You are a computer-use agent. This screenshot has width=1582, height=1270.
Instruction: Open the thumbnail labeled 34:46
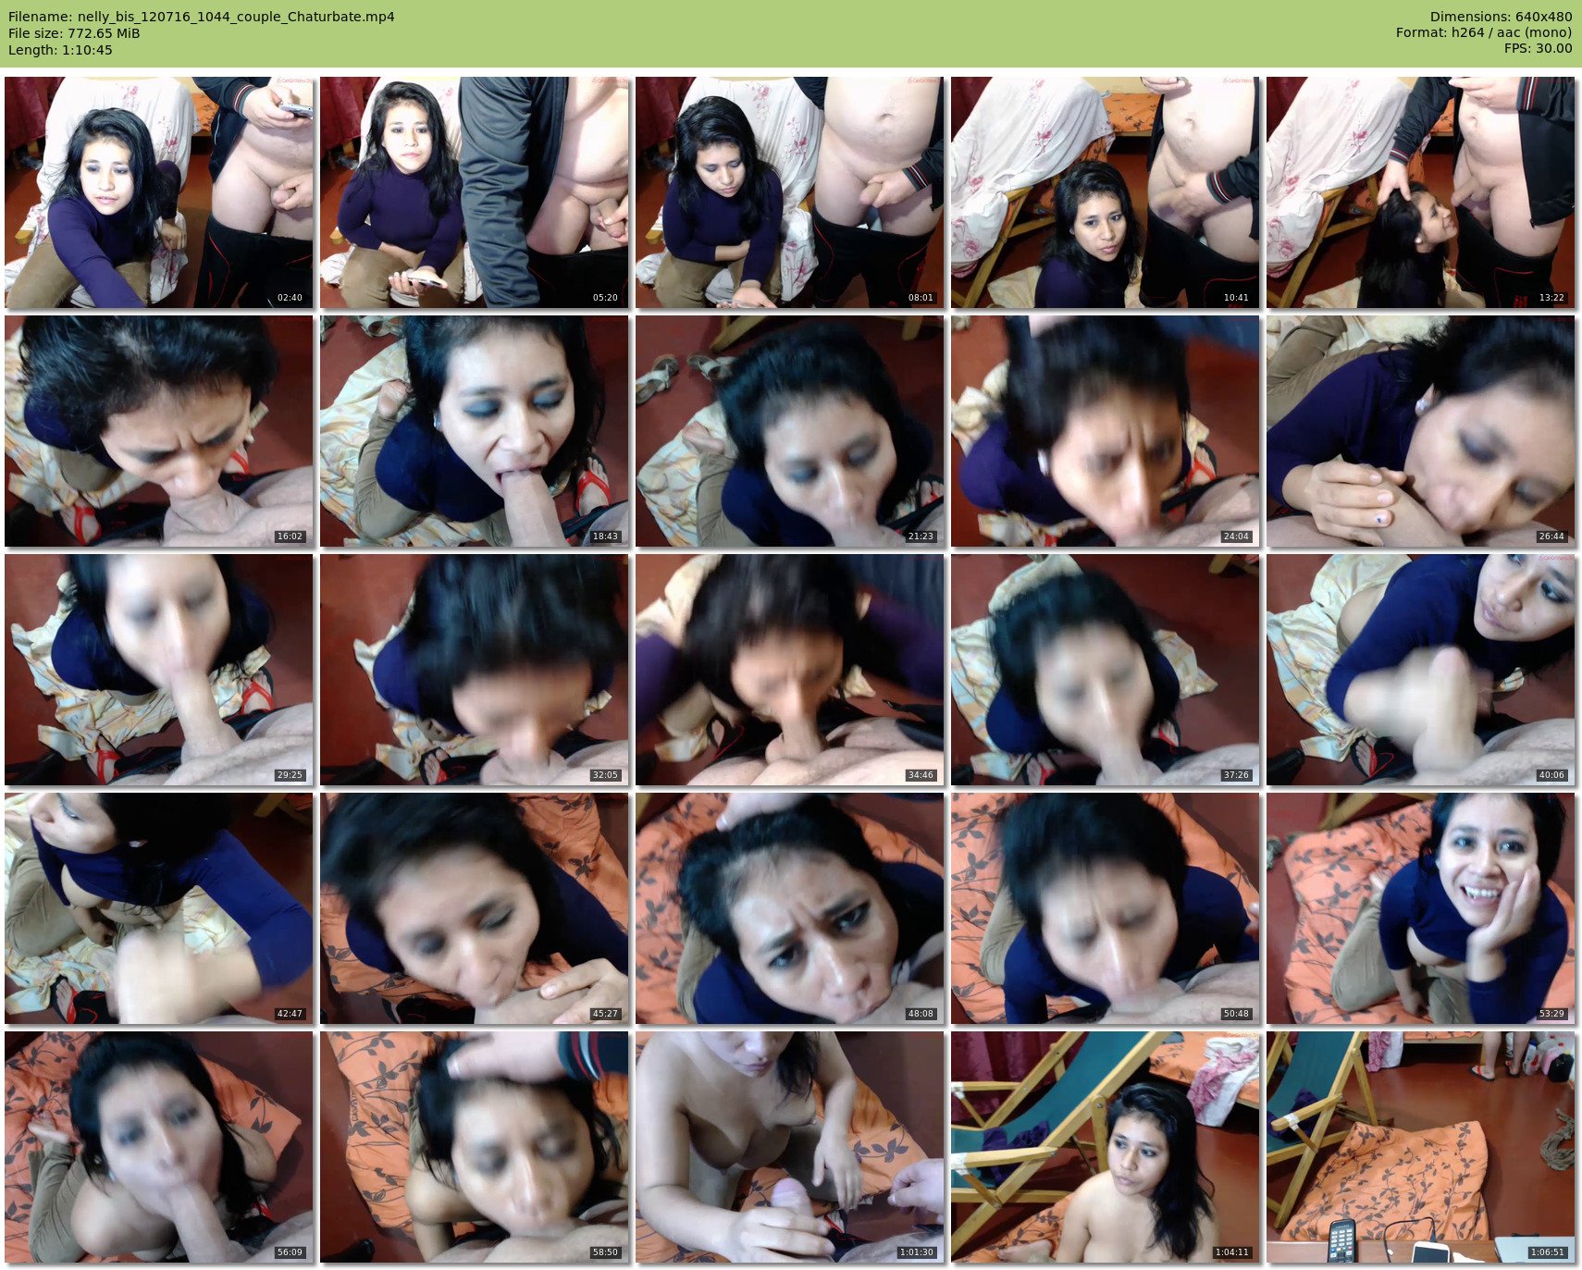[x=790, y=670]
